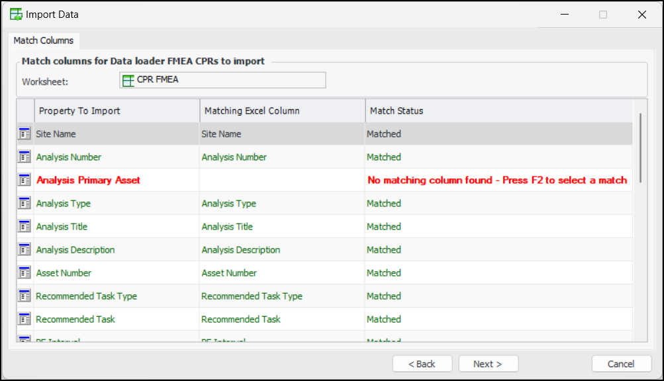664x381 pixels.
Task: Click the row icon for Analysis Primary Asset
Action: click(24, 180)
